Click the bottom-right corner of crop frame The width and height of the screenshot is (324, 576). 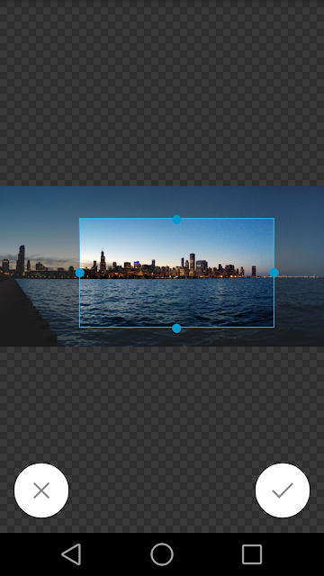tap(274, 327)
